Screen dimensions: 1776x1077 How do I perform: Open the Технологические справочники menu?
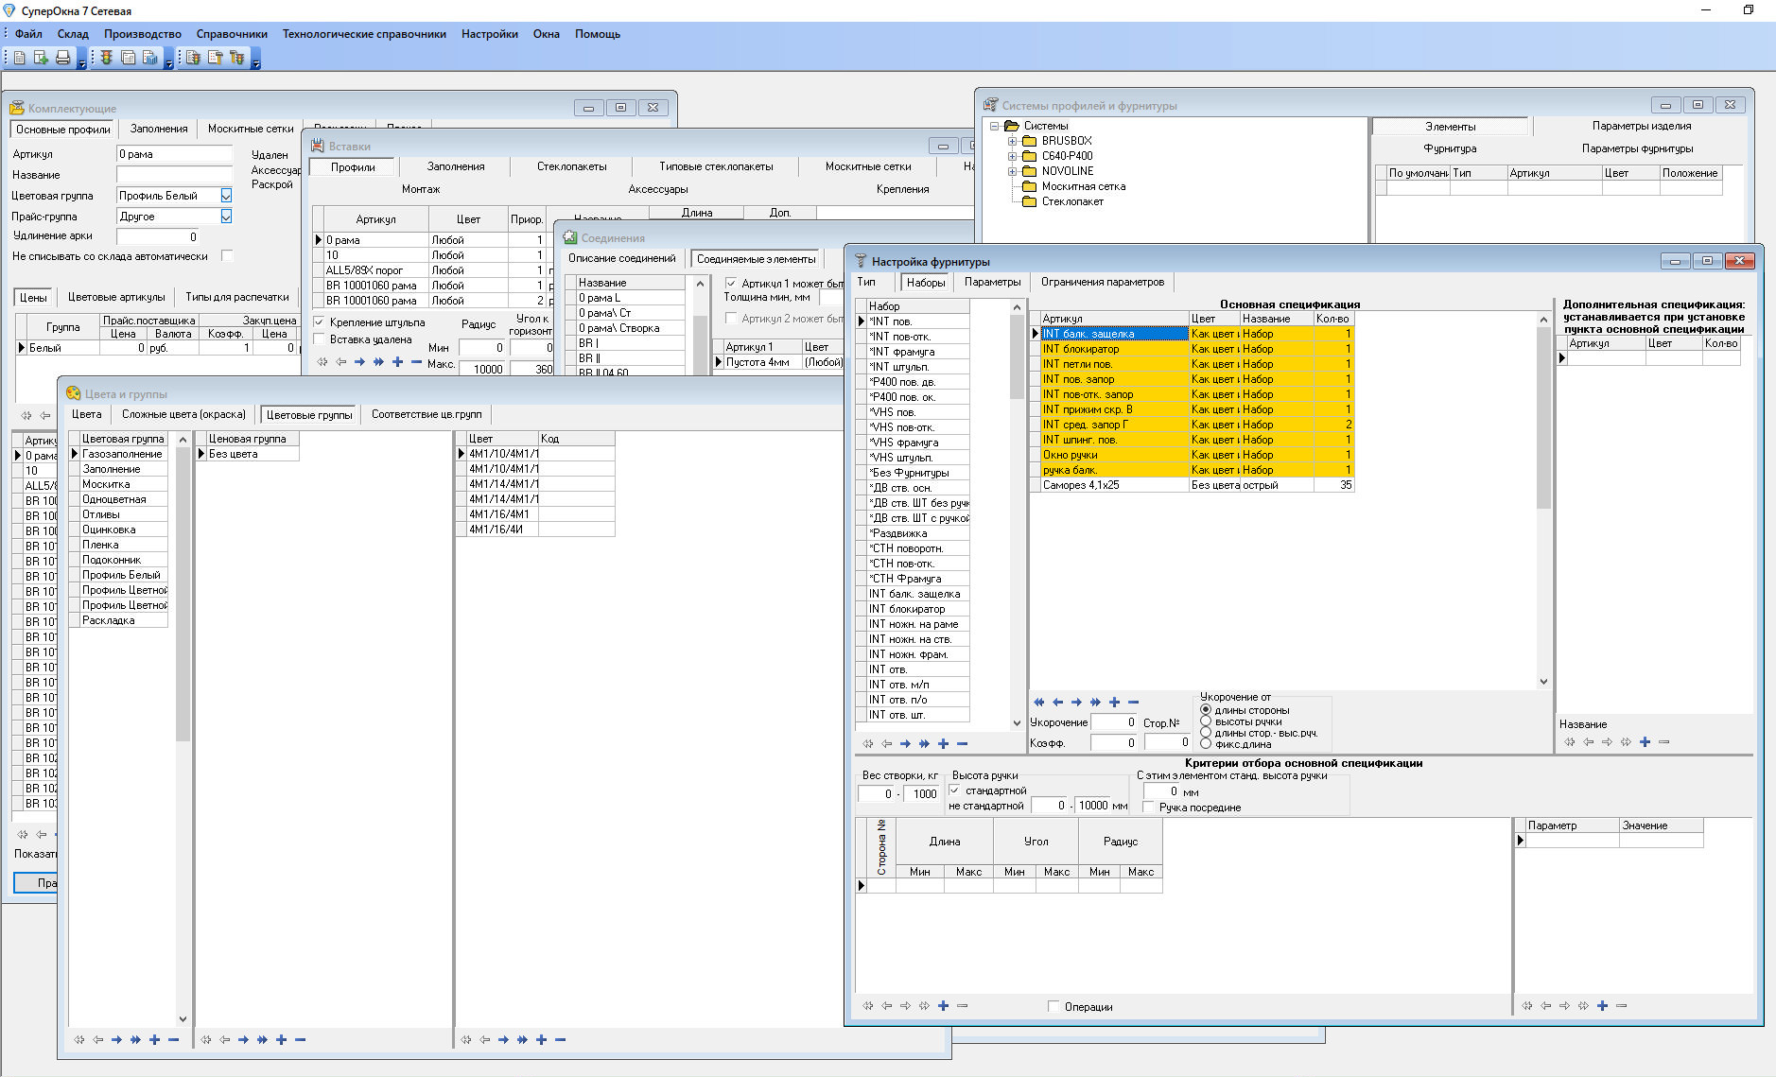(x=364, y=34)
